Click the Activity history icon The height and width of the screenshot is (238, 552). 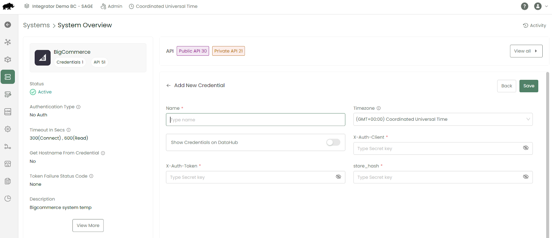coord(525,25)
